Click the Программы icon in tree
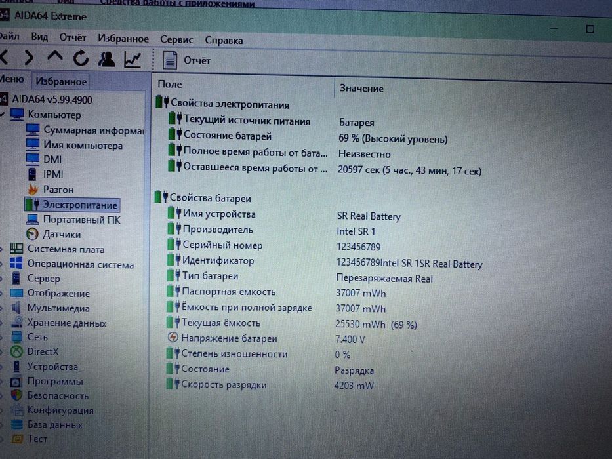 tap(16, 382)
